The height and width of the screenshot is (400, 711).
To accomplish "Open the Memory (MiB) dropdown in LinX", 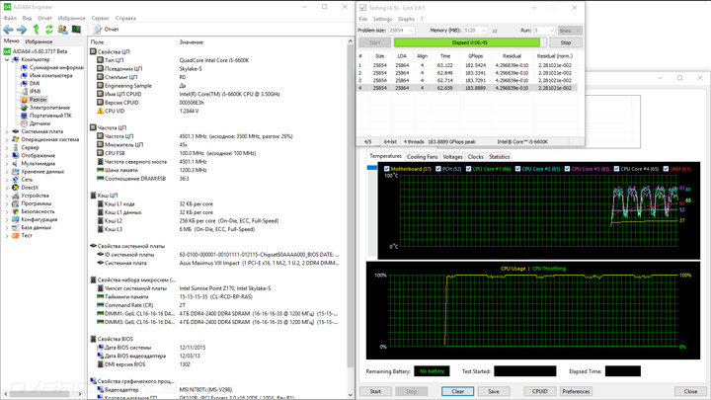I will coord(483,31).
